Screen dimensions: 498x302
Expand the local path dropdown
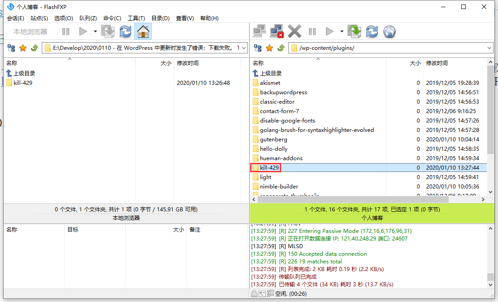(x=243, y=48)
